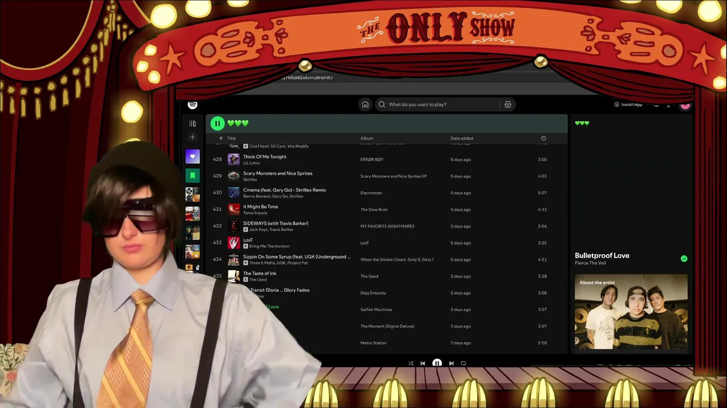Open MY FAVORITE NIGHTMARES album link

(387, 226)
